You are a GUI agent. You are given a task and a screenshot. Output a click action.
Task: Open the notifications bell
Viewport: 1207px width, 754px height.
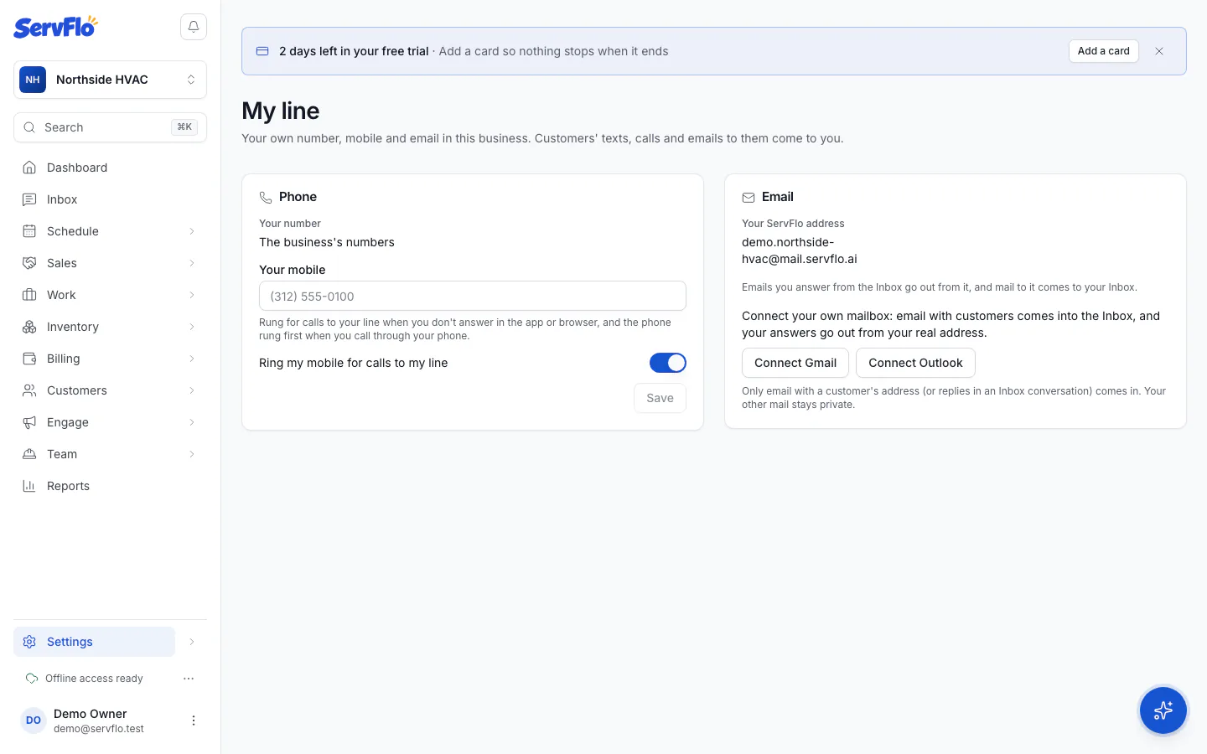pyautogui.click(x=194, y=27)
